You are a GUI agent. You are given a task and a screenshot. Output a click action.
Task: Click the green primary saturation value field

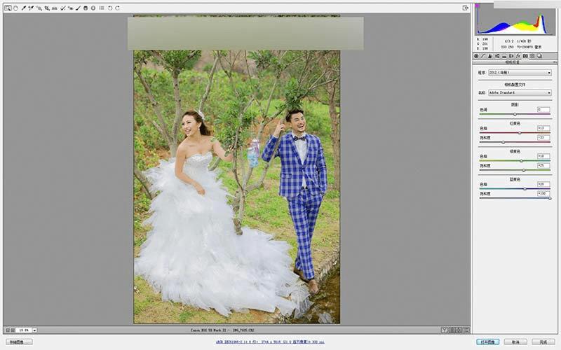tap(543, 165)
